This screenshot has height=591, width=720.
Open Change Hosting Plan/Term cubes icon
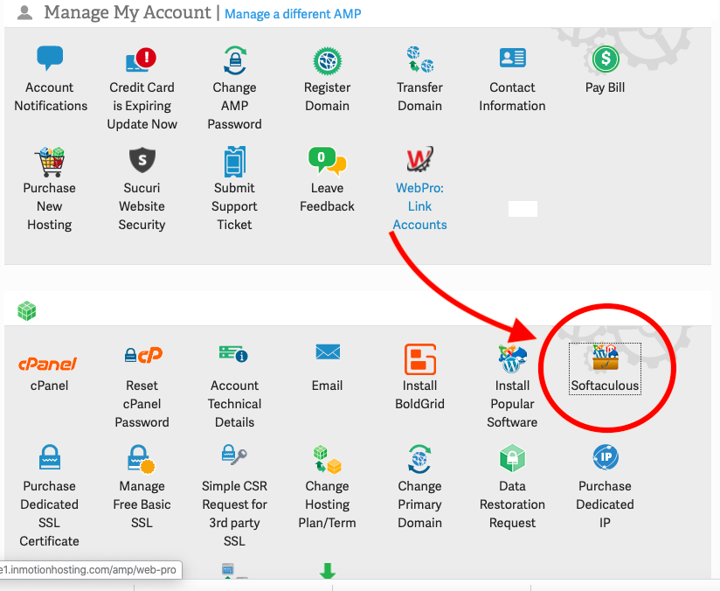(x=328, y=459)
